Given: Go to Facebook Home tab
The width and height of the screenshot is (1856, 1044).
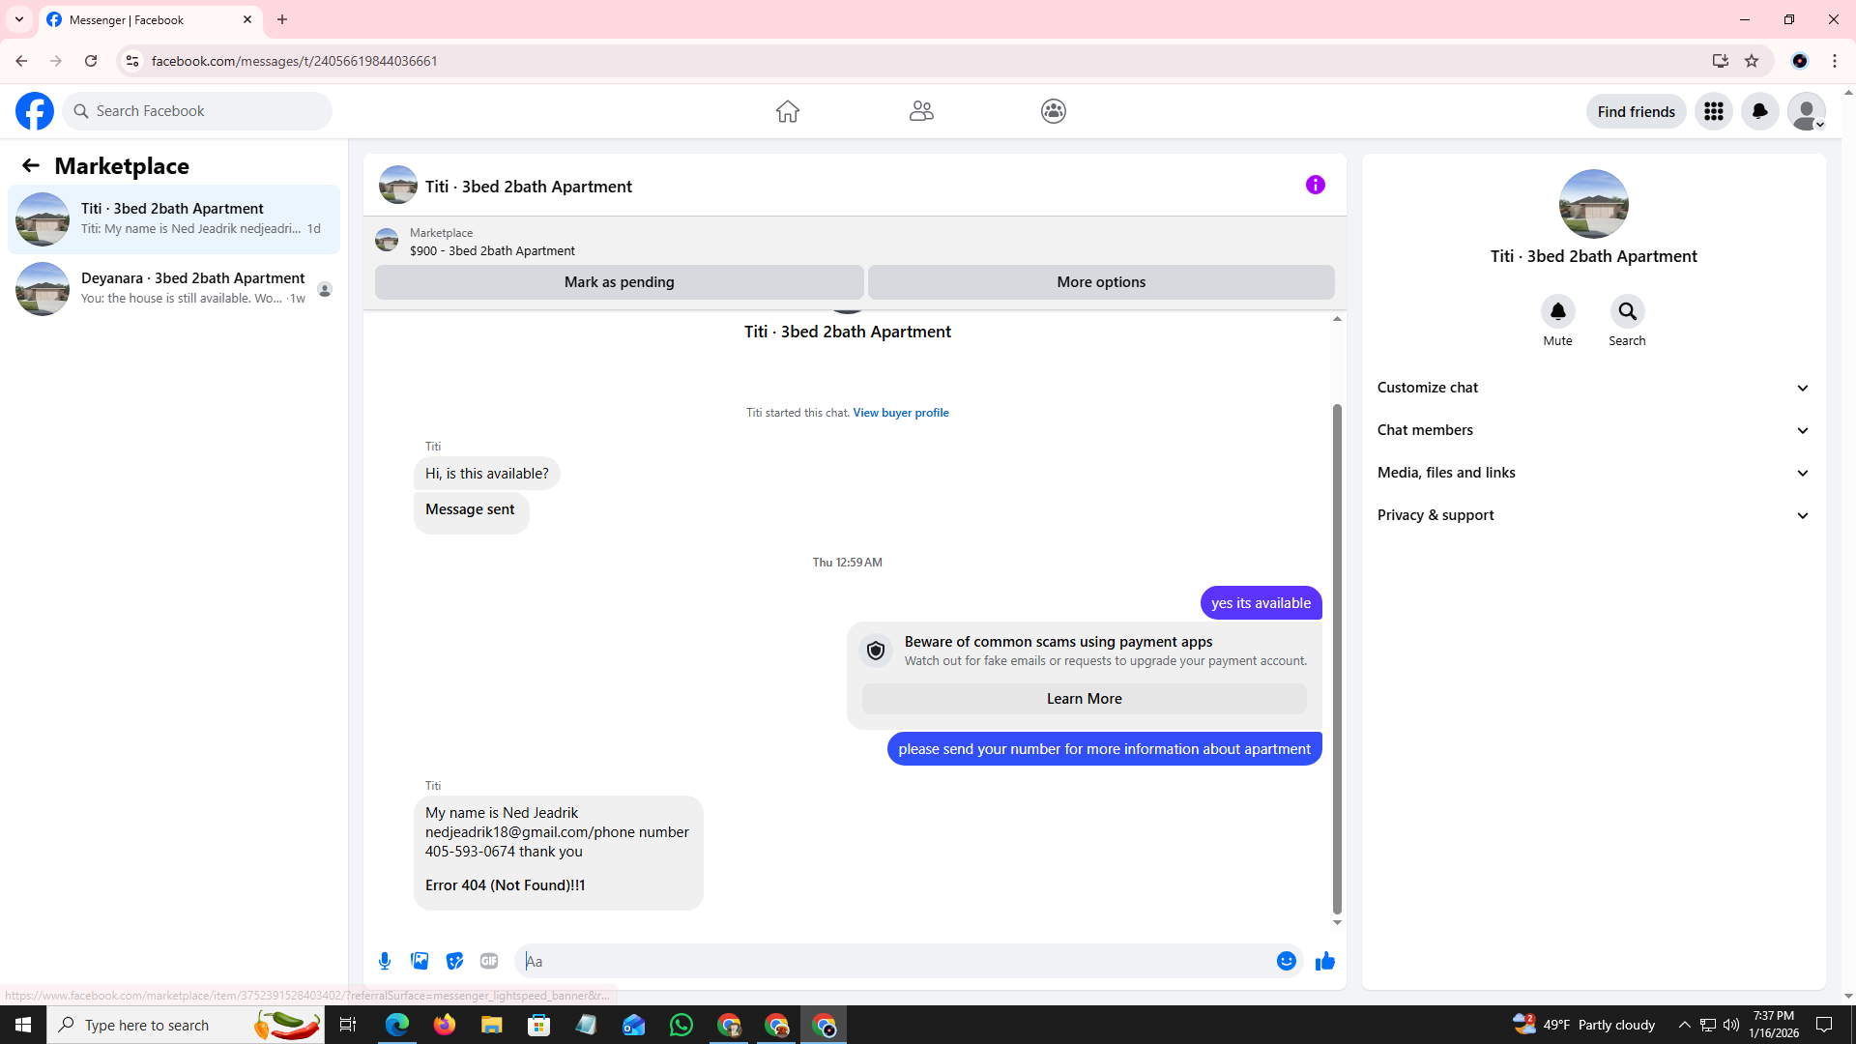Looking at the screenshot, I should [x=787, y=111].
